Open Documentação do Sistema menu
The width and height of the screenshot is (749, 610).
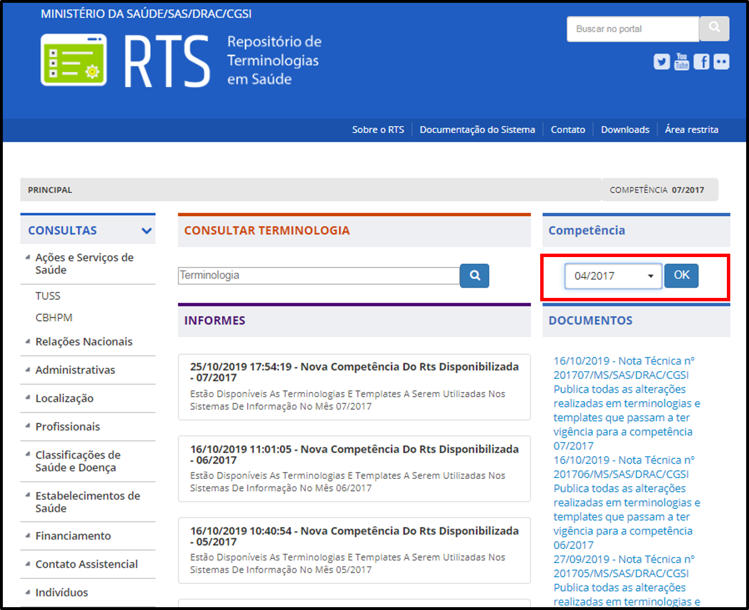click(x=477, y=130)
